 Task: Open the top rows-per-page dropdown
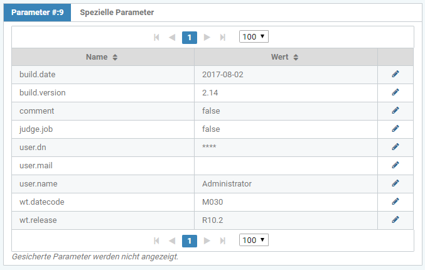tap(254, 37)
